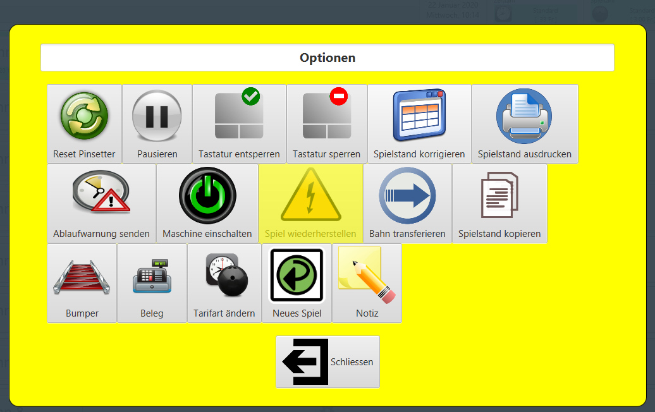Start a Neues Spiel

pos(297,283)
